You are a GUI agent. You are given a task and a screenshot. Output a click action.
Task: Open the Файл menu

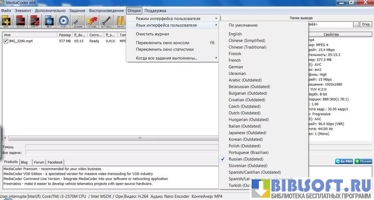tap(6, 10)
